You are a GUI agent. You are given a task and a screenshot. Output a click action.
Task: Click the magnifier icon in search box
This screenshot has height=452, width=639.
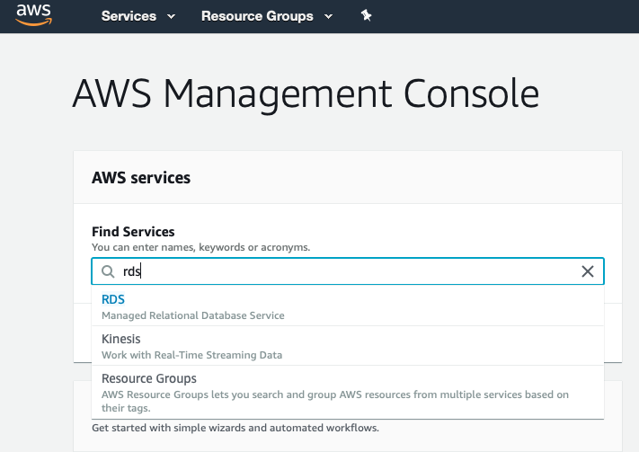(x=108, y=271)
